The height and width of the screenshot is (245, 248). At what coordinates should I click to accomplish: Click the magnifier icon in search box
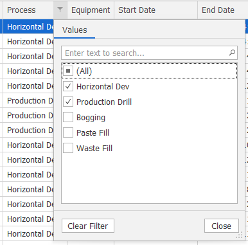click(x=232, y=53)
